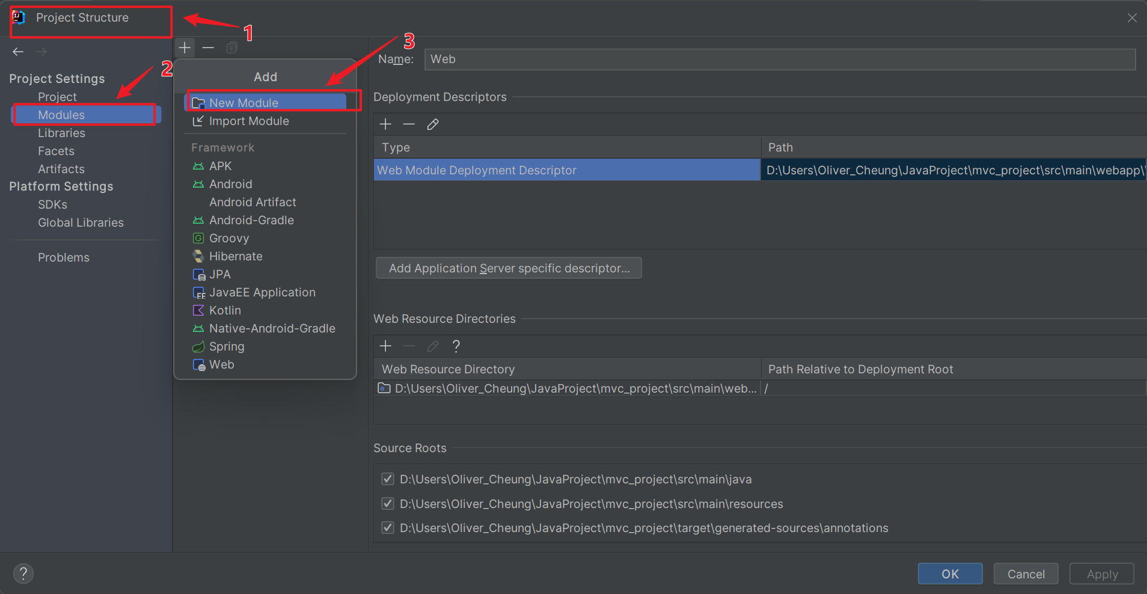Close the Project Structure dialog
Viewport: 1147px width, 594px height.
pyautogui.click(x=1132, y=17)
